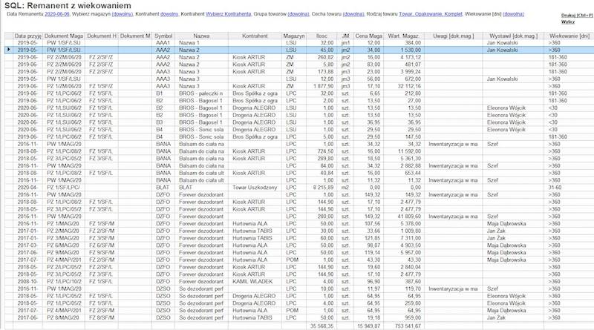Screen dimensions: 594x330
Task: Select the 'BROS - Sonic sola' cell in the LPC row
Action: pos(201,137)
